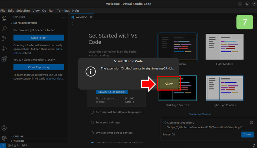This screenshot has height=148, width=257.
Task: Open the Explorer view in activity bar
Action: tap(4, 18)
